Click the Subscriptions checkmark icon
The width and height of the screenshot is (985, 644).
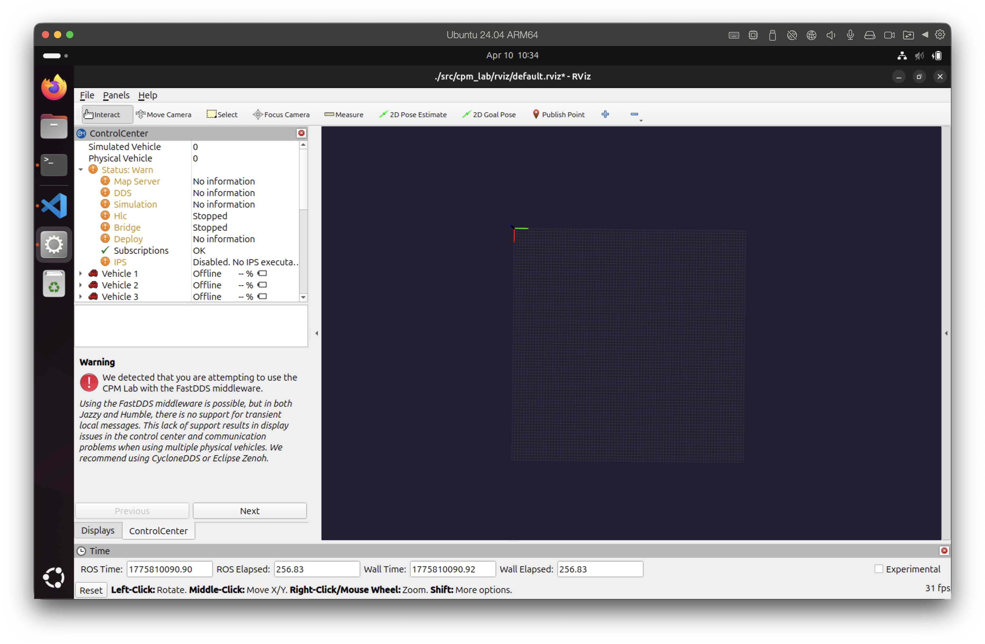click(105, 250)
